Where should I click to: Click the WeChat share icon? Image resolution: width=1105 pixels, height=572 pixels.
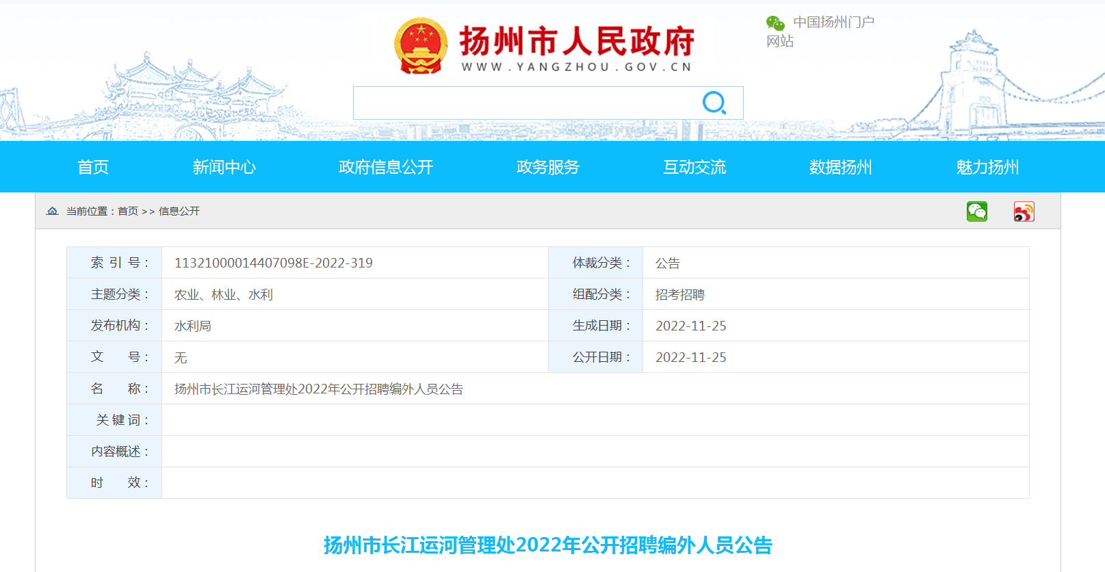(x=976, y=211)
